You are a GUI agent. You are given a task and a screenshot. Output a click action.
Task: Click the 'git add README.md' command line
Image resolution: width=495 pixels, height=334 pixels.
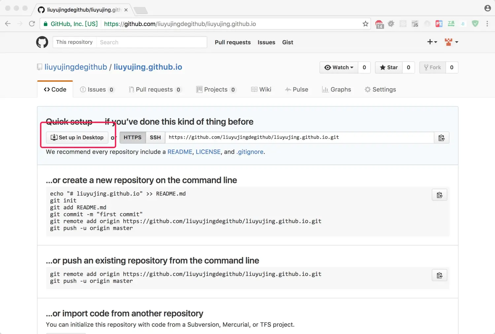pyautogui.click(x=78, y=207)
